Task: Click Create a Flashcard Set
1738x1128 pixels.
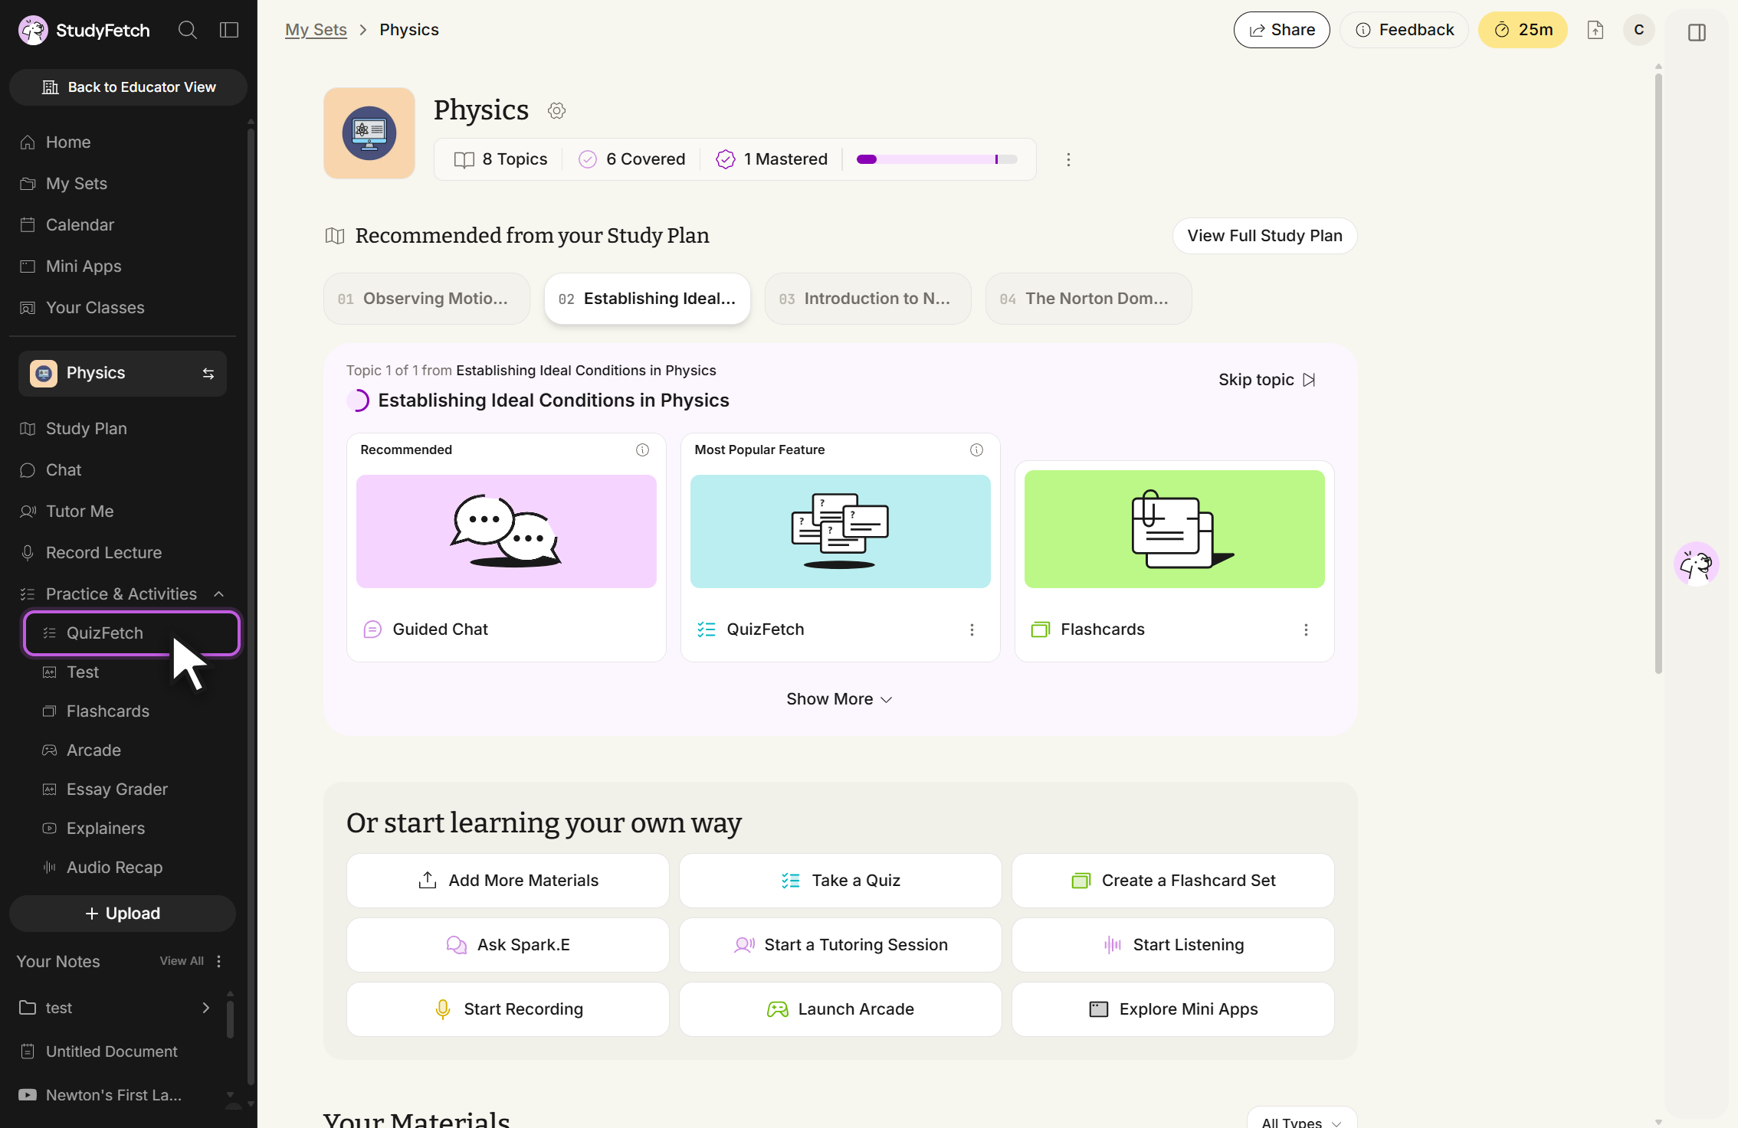Action: [1173, 881]
